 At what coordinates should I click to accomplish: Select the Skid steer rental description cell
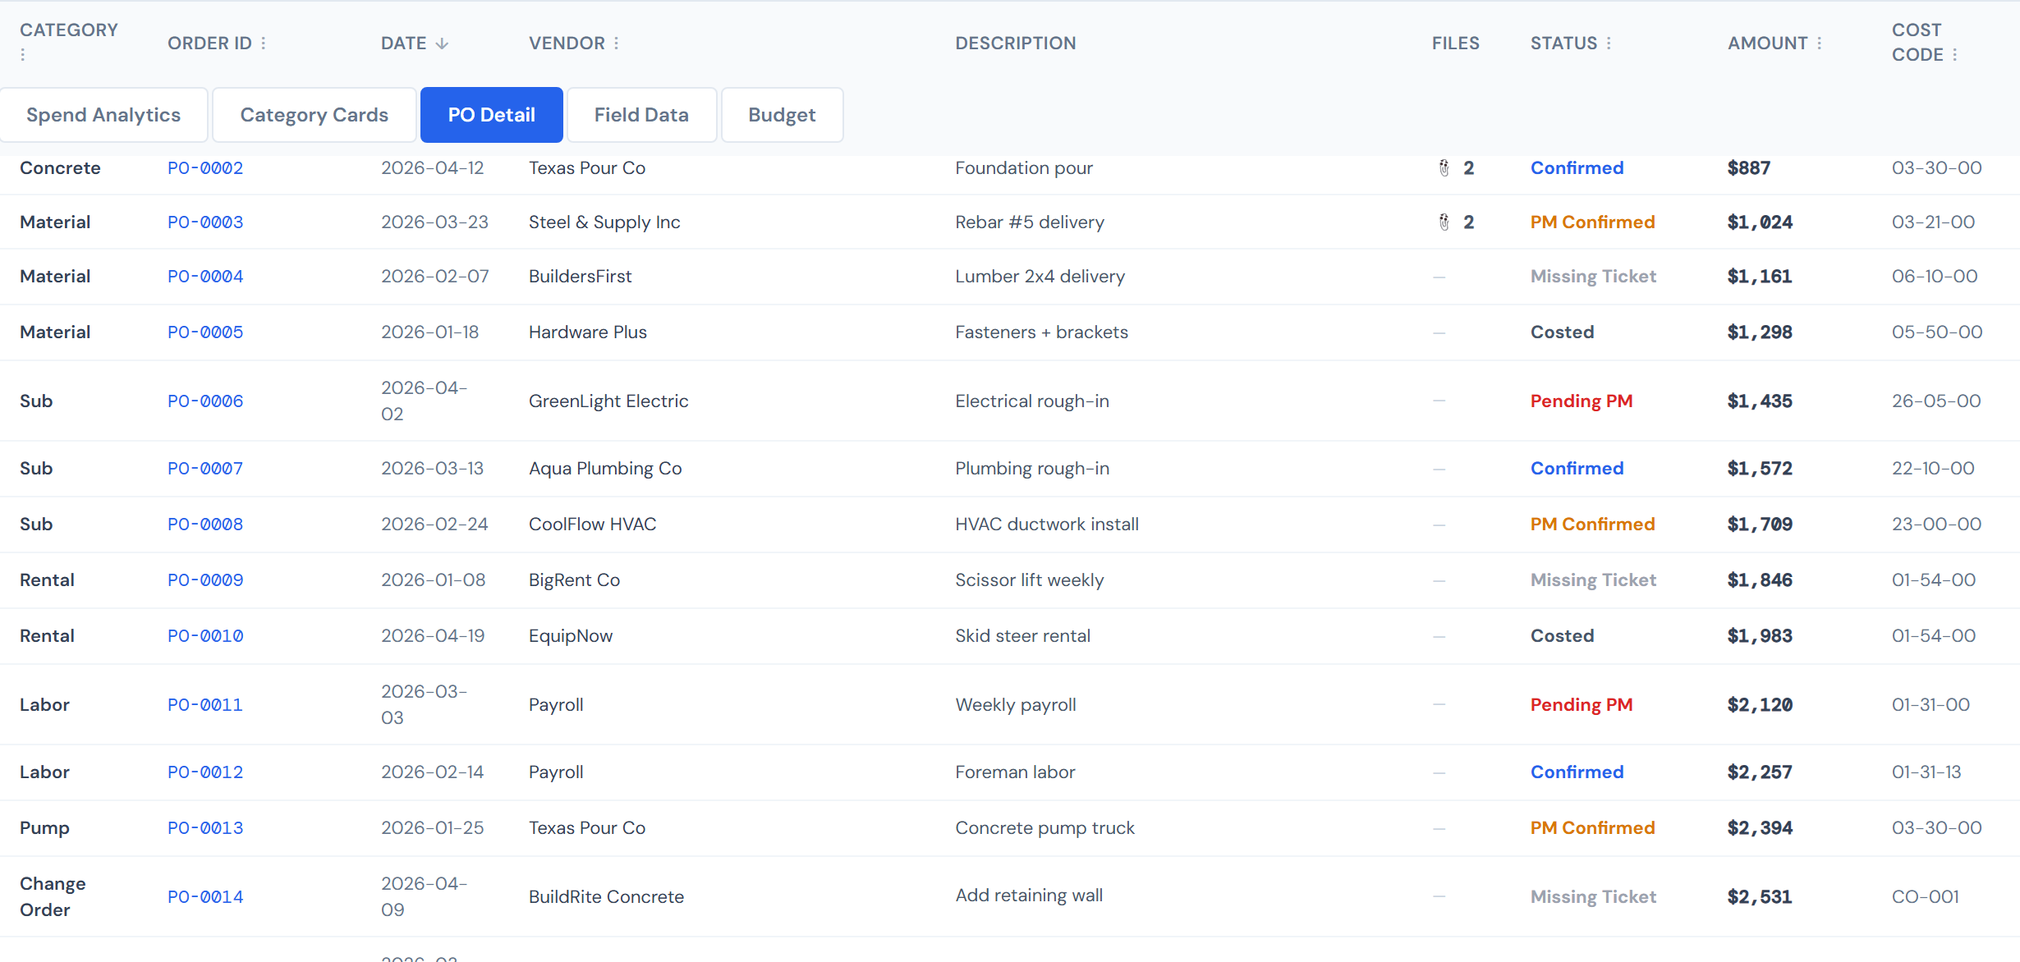pos(1022,635)
